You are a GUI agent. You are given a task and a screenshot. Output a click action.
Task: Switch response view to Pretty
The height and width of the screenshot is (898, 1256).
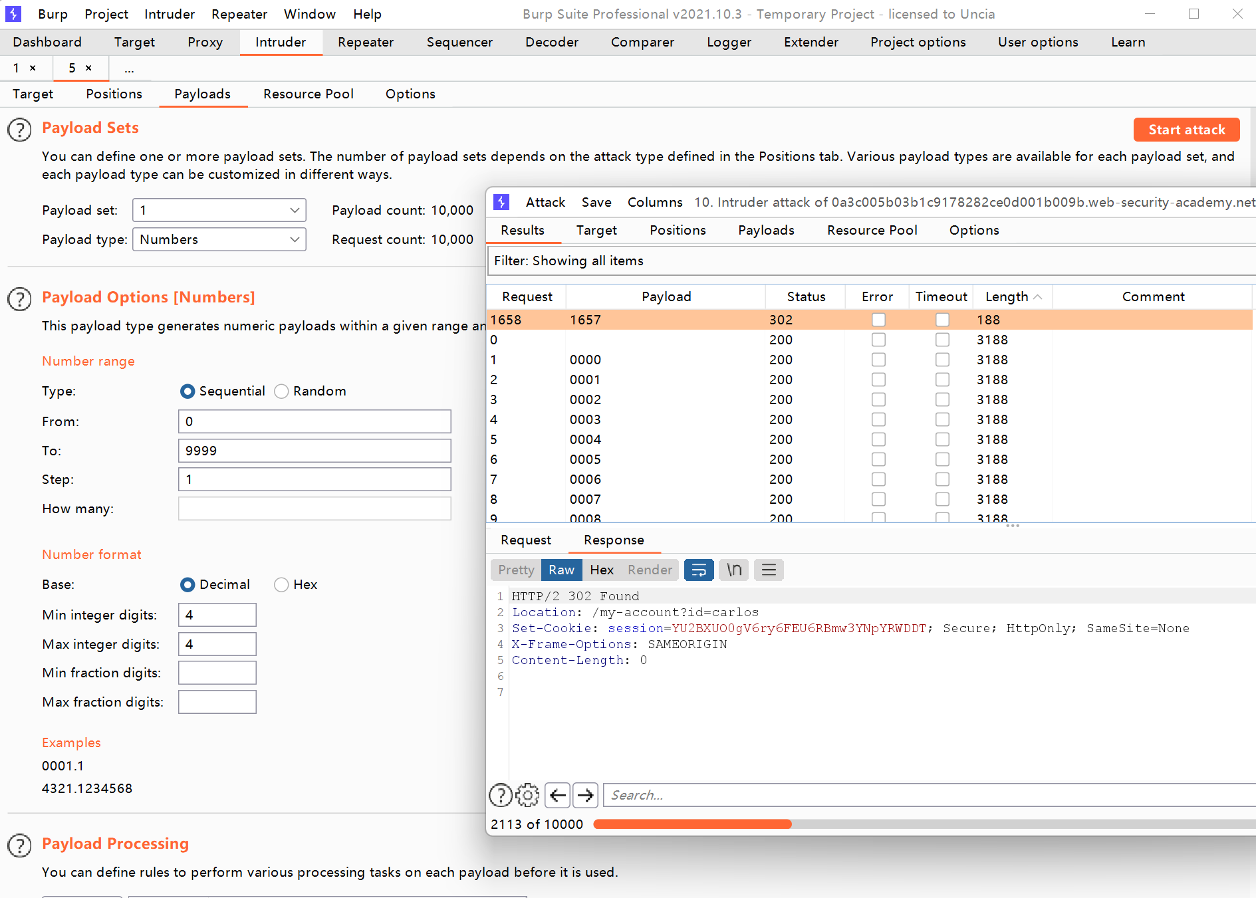(x=516, y=570)
